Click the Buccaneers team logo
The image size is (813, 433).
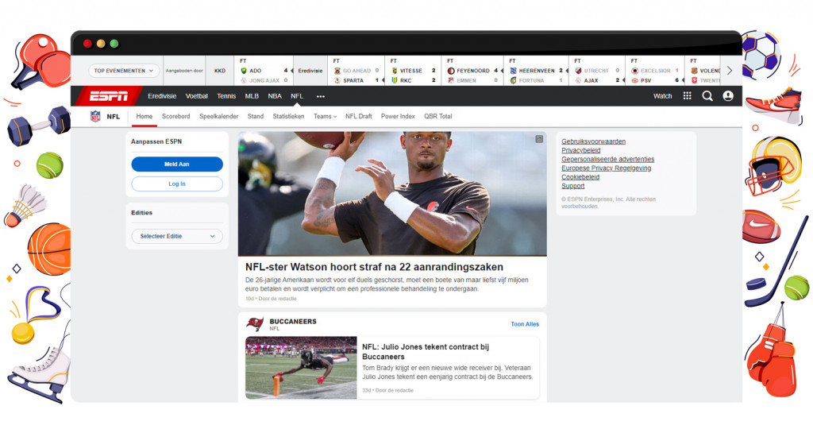(x=255, y=325)
